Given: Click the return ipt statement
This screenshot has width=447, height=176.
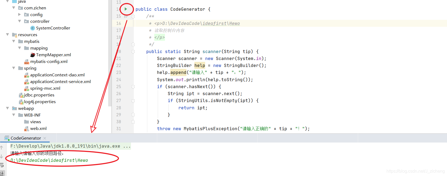Looking at the screenshot, I should point(193,108).
